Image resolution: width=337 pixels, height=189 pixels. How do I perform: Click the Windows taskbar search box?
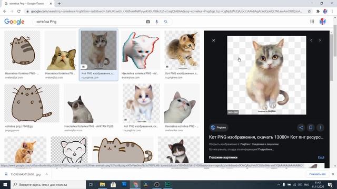[x=48, y=184]
